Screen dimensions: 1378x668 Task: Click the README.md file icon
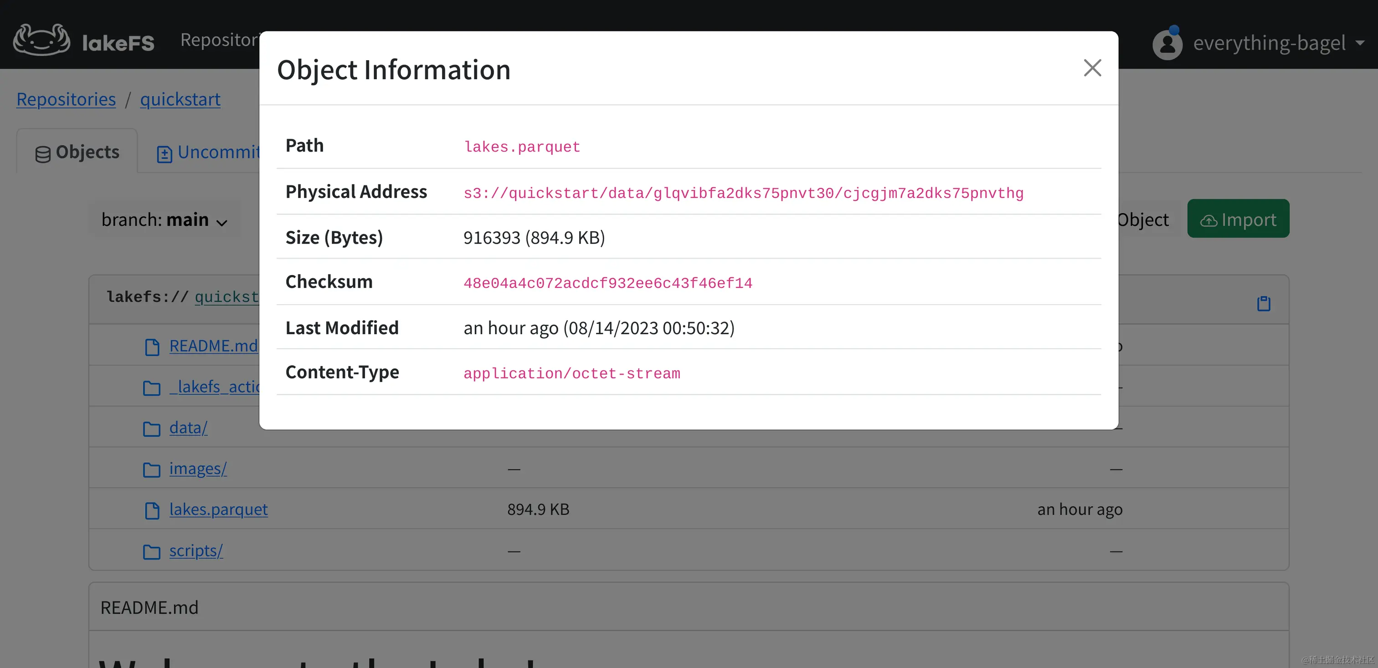coord(152,347)
